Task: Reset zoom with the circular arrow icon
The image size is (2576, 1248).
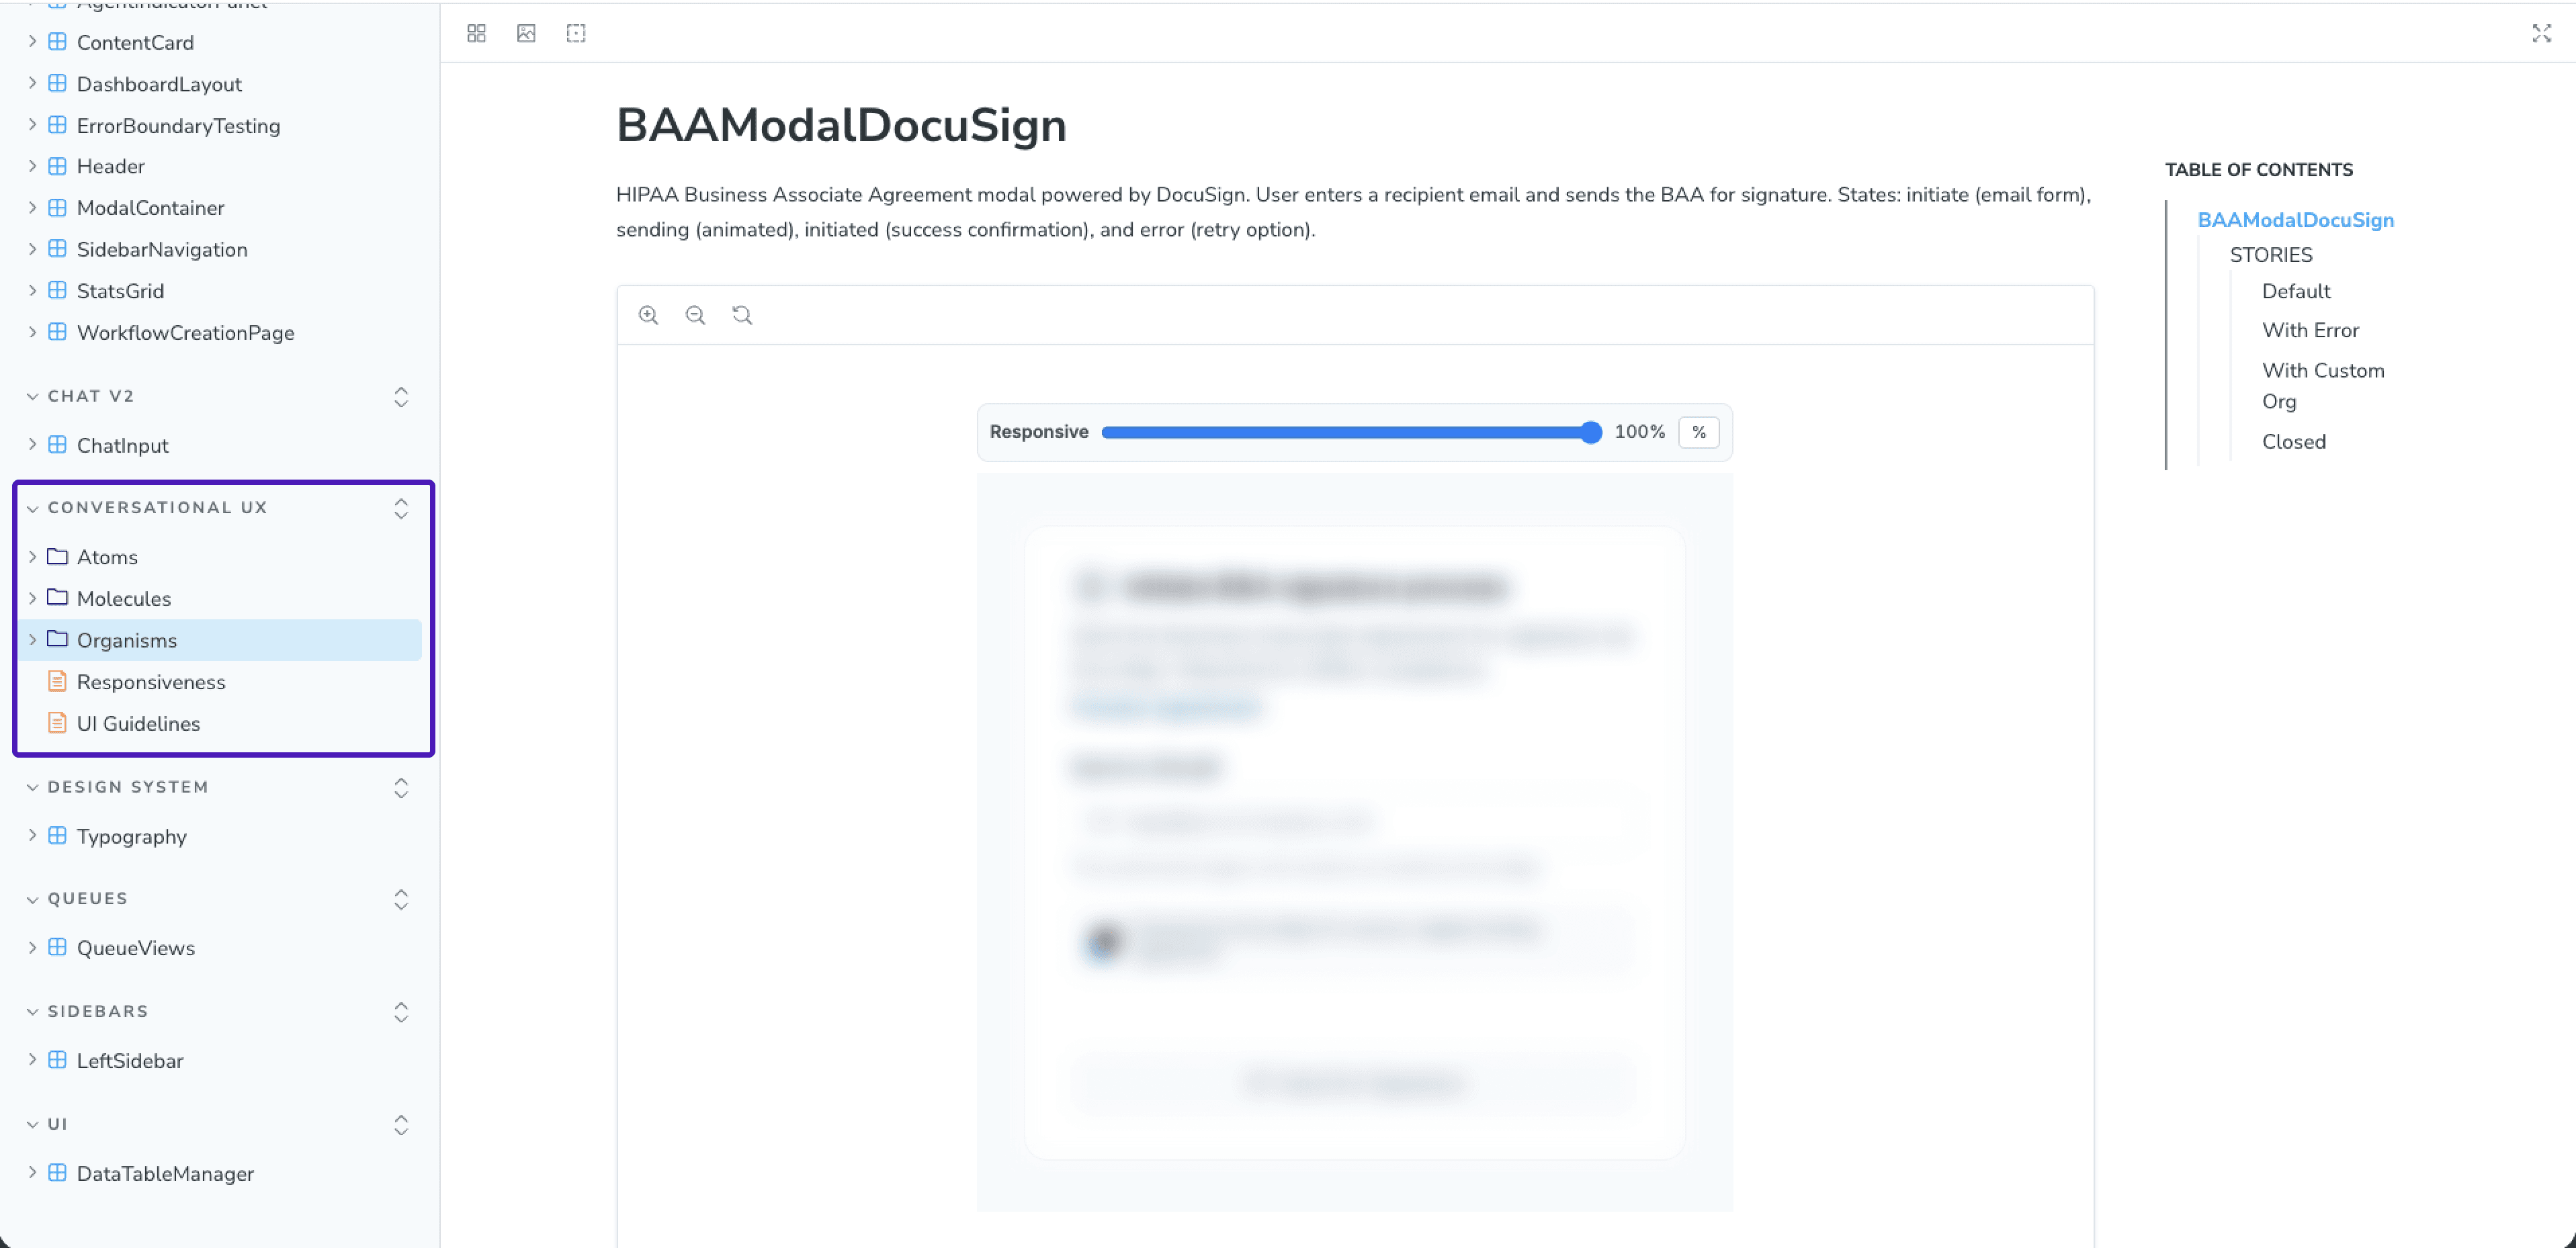Action: pyautogui.click(x=742, y=315)
